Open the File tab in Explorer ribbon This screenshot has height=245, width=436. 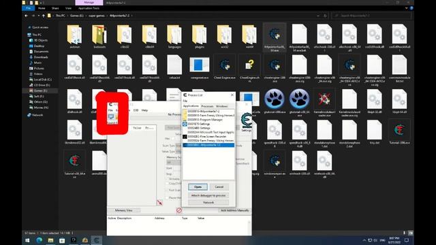click(29, 8)
